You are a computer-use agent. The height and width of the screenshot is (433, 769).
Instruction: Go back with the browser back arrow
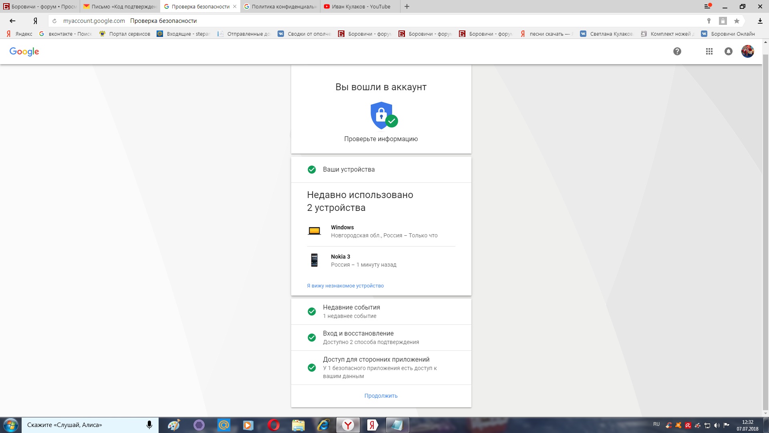(x=12, y=21)
